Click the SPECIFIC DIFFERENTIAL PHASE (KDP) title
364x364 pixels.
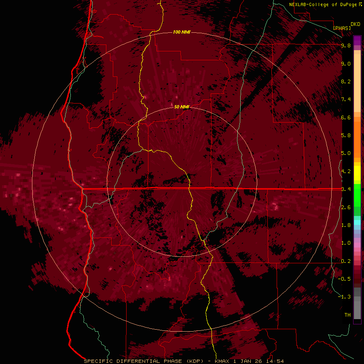144,361
